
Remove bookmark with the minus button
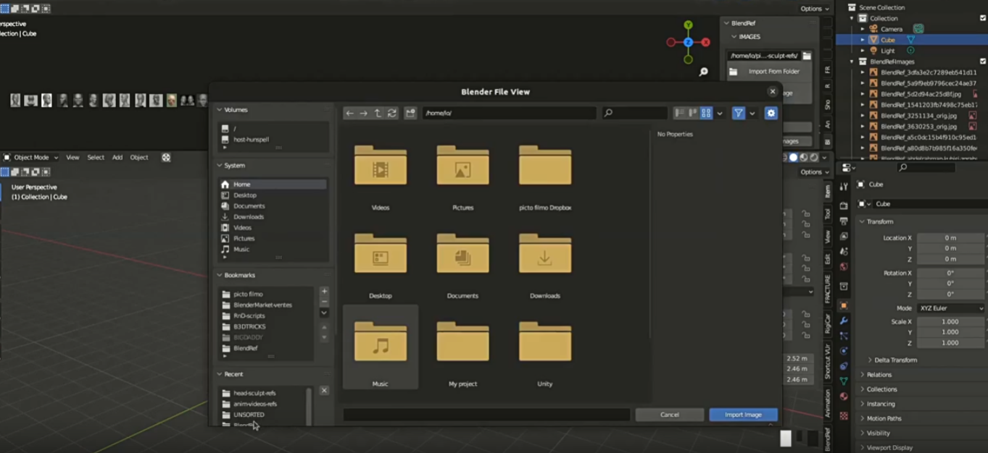(x=324, y=302)
